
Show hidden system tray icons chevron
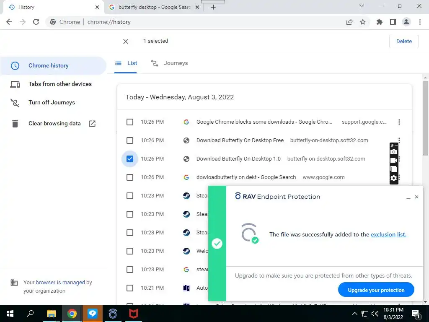click(x=354, y=314)
